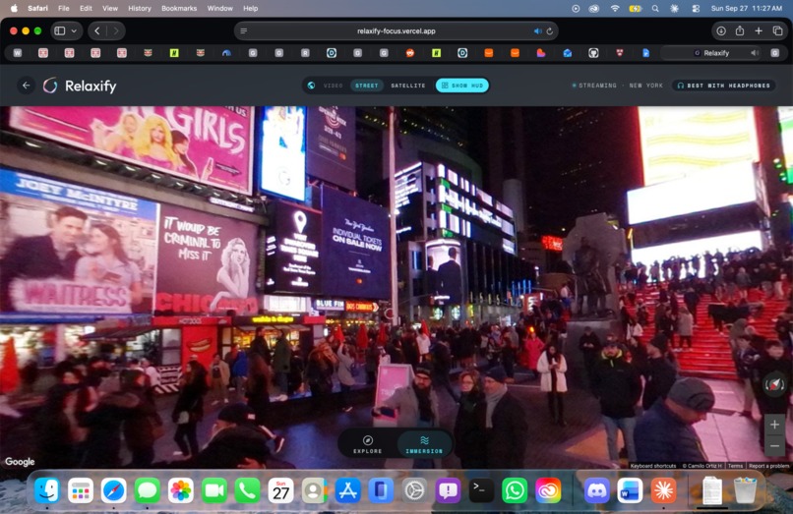Click the globe icon in the view switcher

[312, 86]
